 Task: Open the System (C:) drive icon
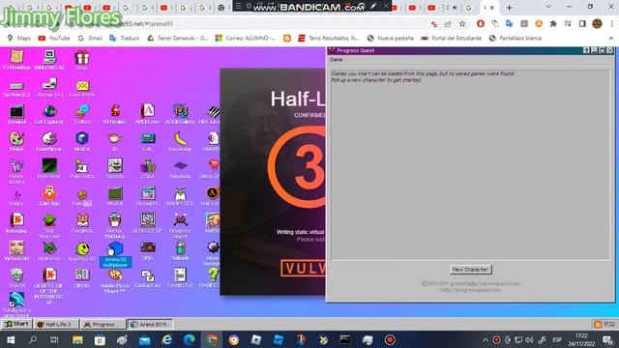(x=16, y=88)
